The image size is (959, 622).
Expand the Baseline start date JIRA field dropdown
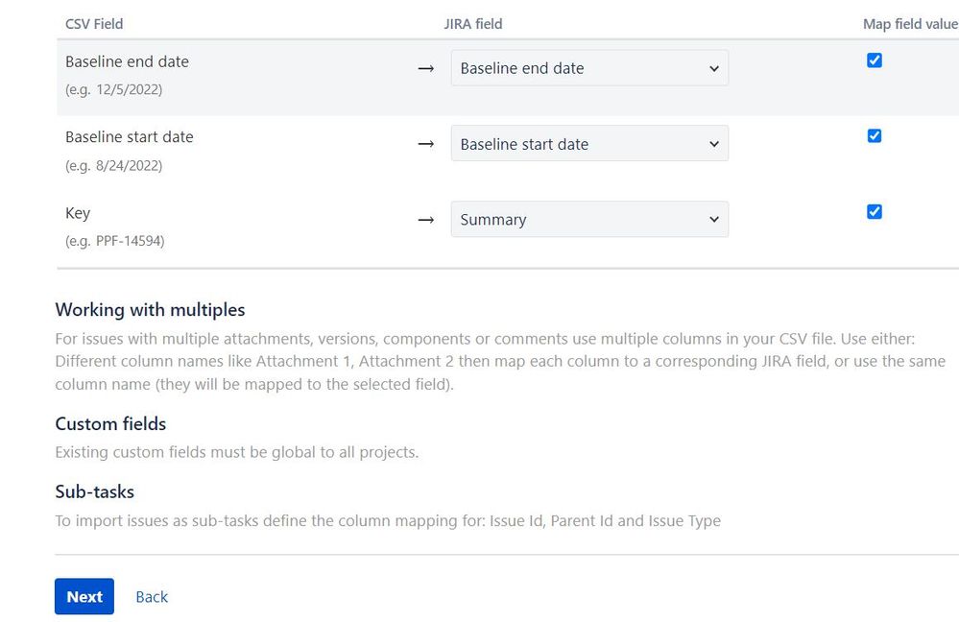pyautogui.click(x=589, y=144)
